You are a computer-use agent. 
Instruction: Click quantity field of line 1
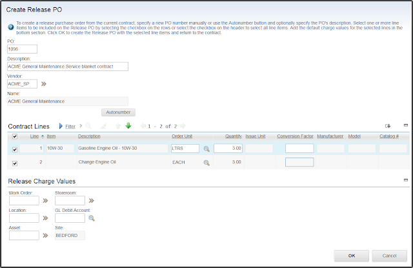pyautogui.click(x=228, y=149)
